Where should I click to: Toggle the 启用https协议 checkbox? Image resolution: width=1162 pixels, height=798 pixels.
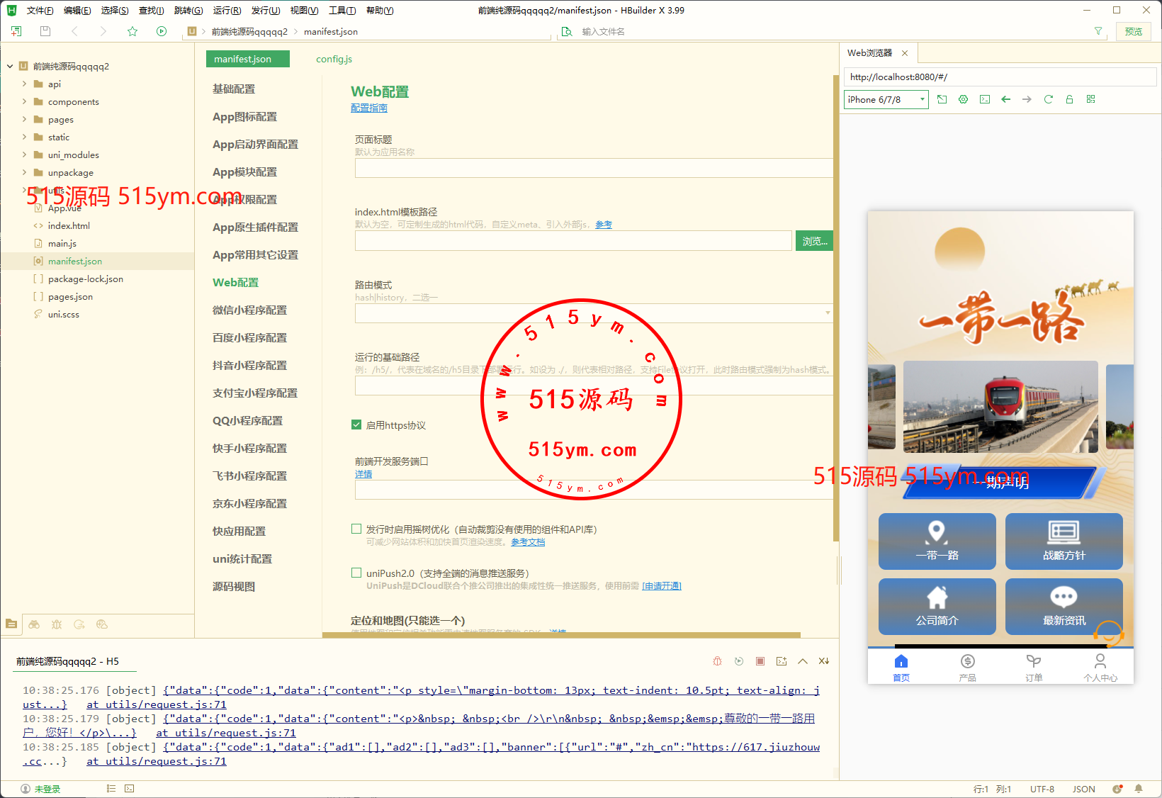pos(356,425)
